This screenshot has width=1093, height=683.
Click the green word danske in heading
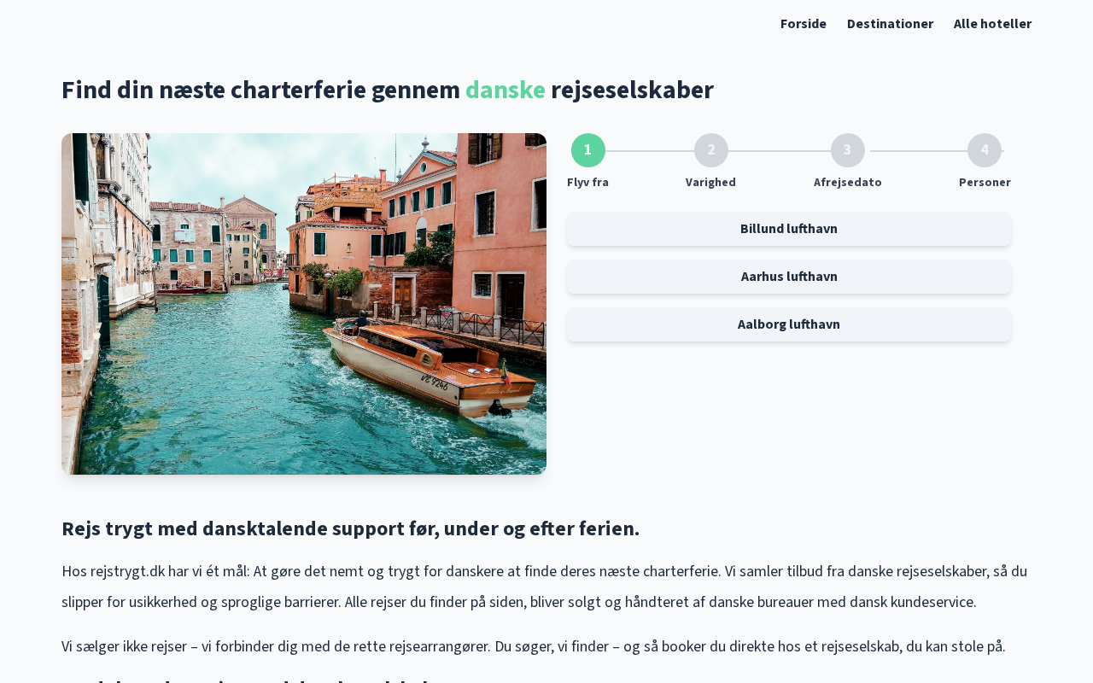(x=505, y=90)
